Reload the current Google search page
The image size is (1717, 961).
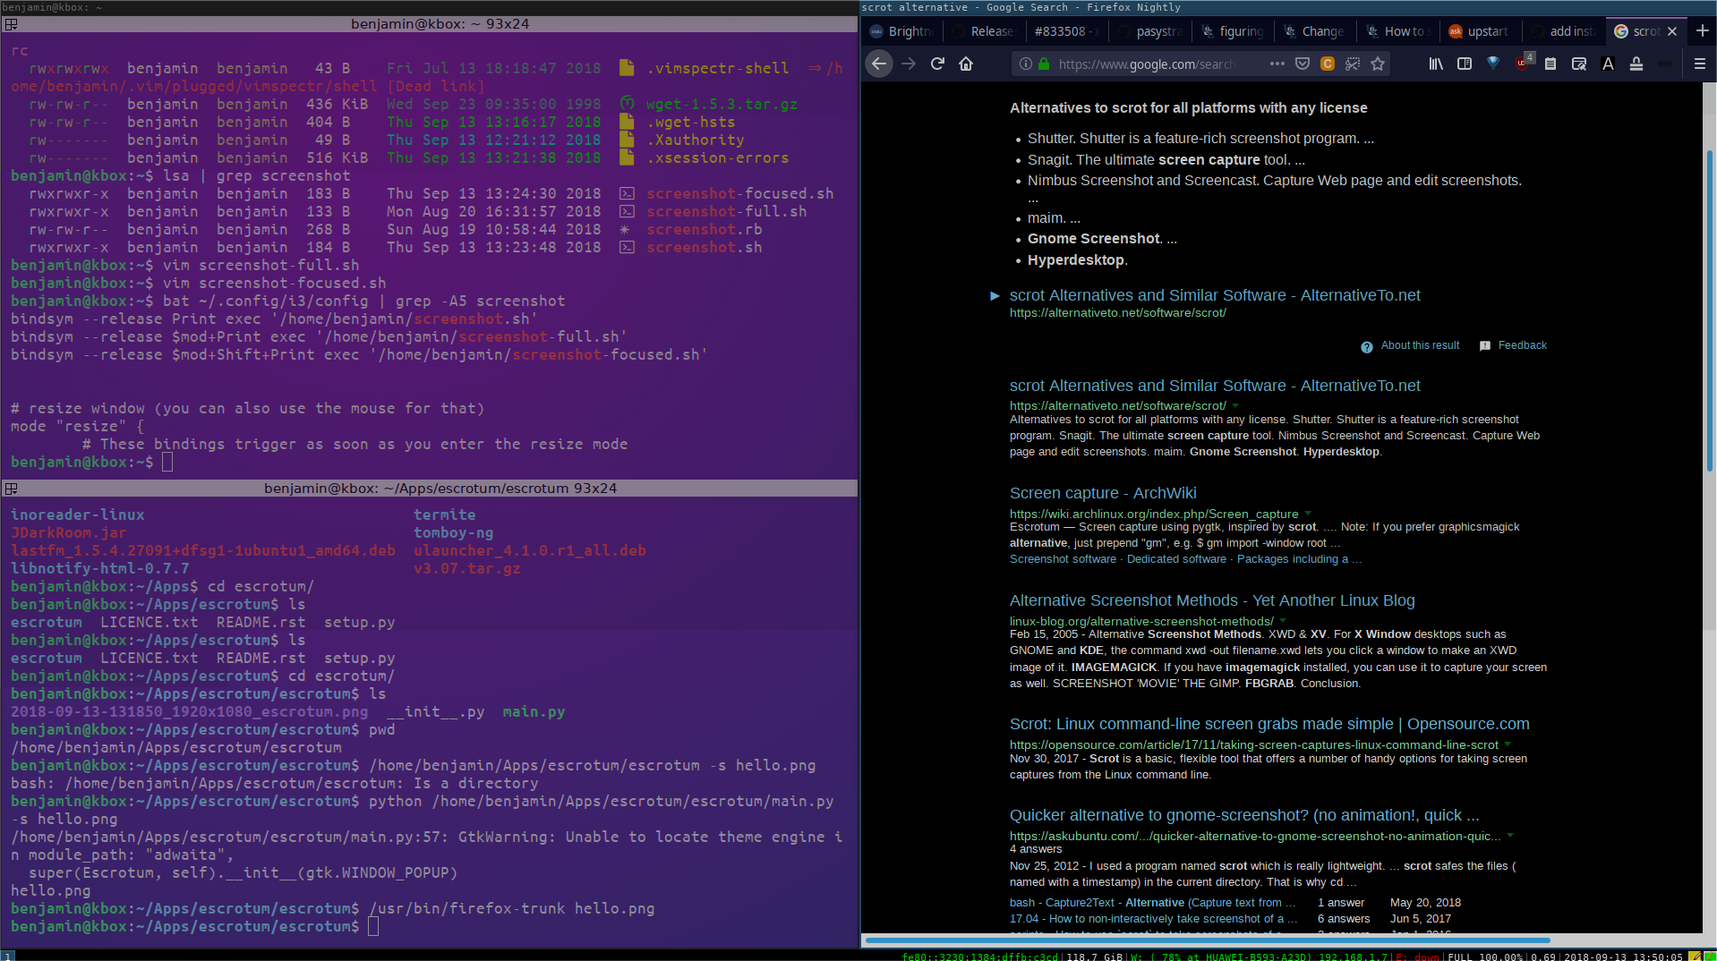tap(937, 64)
